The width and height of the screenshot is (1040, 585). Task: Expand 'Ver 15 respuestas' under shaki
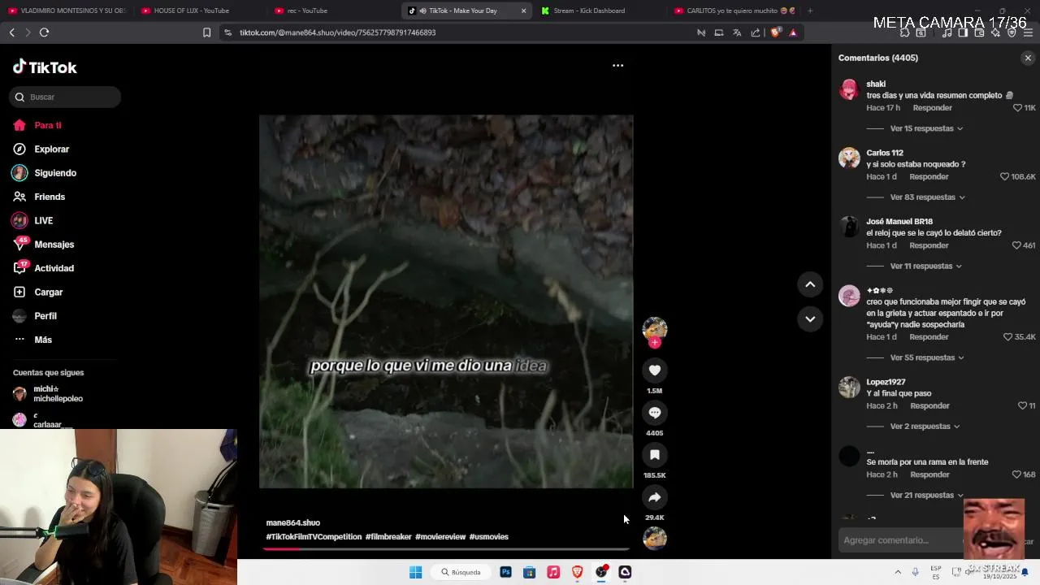(x=926, y=128)
